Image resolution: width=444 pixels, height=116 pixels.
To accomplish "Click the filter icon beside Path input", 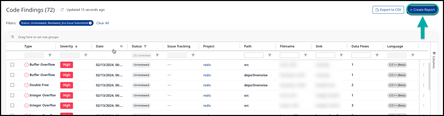I will click(x=270, y=55).
